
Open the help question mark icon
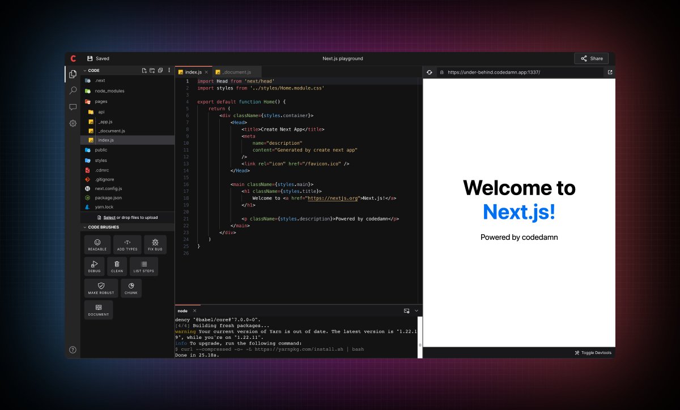click(x=73, y=350)
